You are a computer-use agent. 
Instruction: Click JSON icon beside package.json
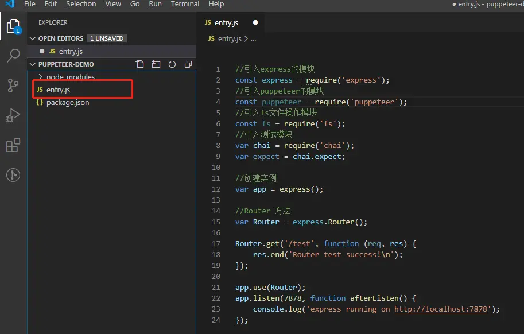coord(40,102)
